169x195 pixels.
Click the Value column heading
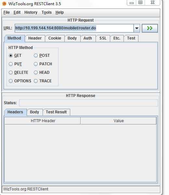point(119,121)
